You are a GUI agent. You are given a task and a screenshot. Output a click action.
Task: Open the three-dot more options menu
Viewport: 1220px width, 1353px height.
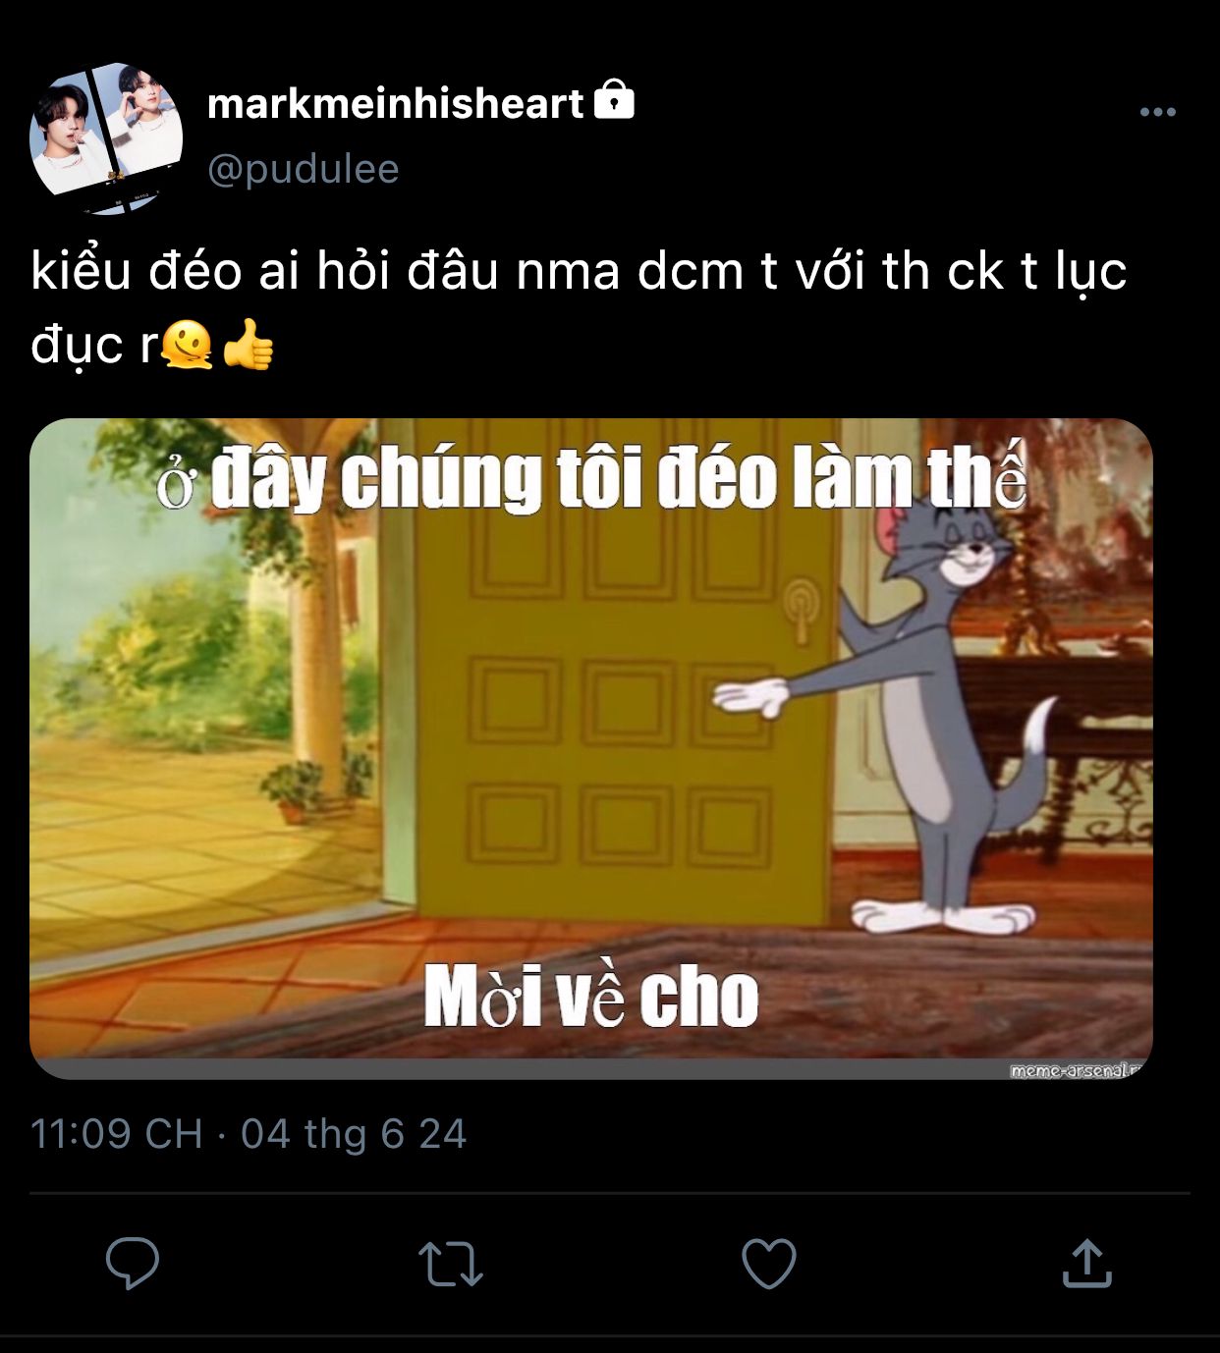tap(1158, 112)
